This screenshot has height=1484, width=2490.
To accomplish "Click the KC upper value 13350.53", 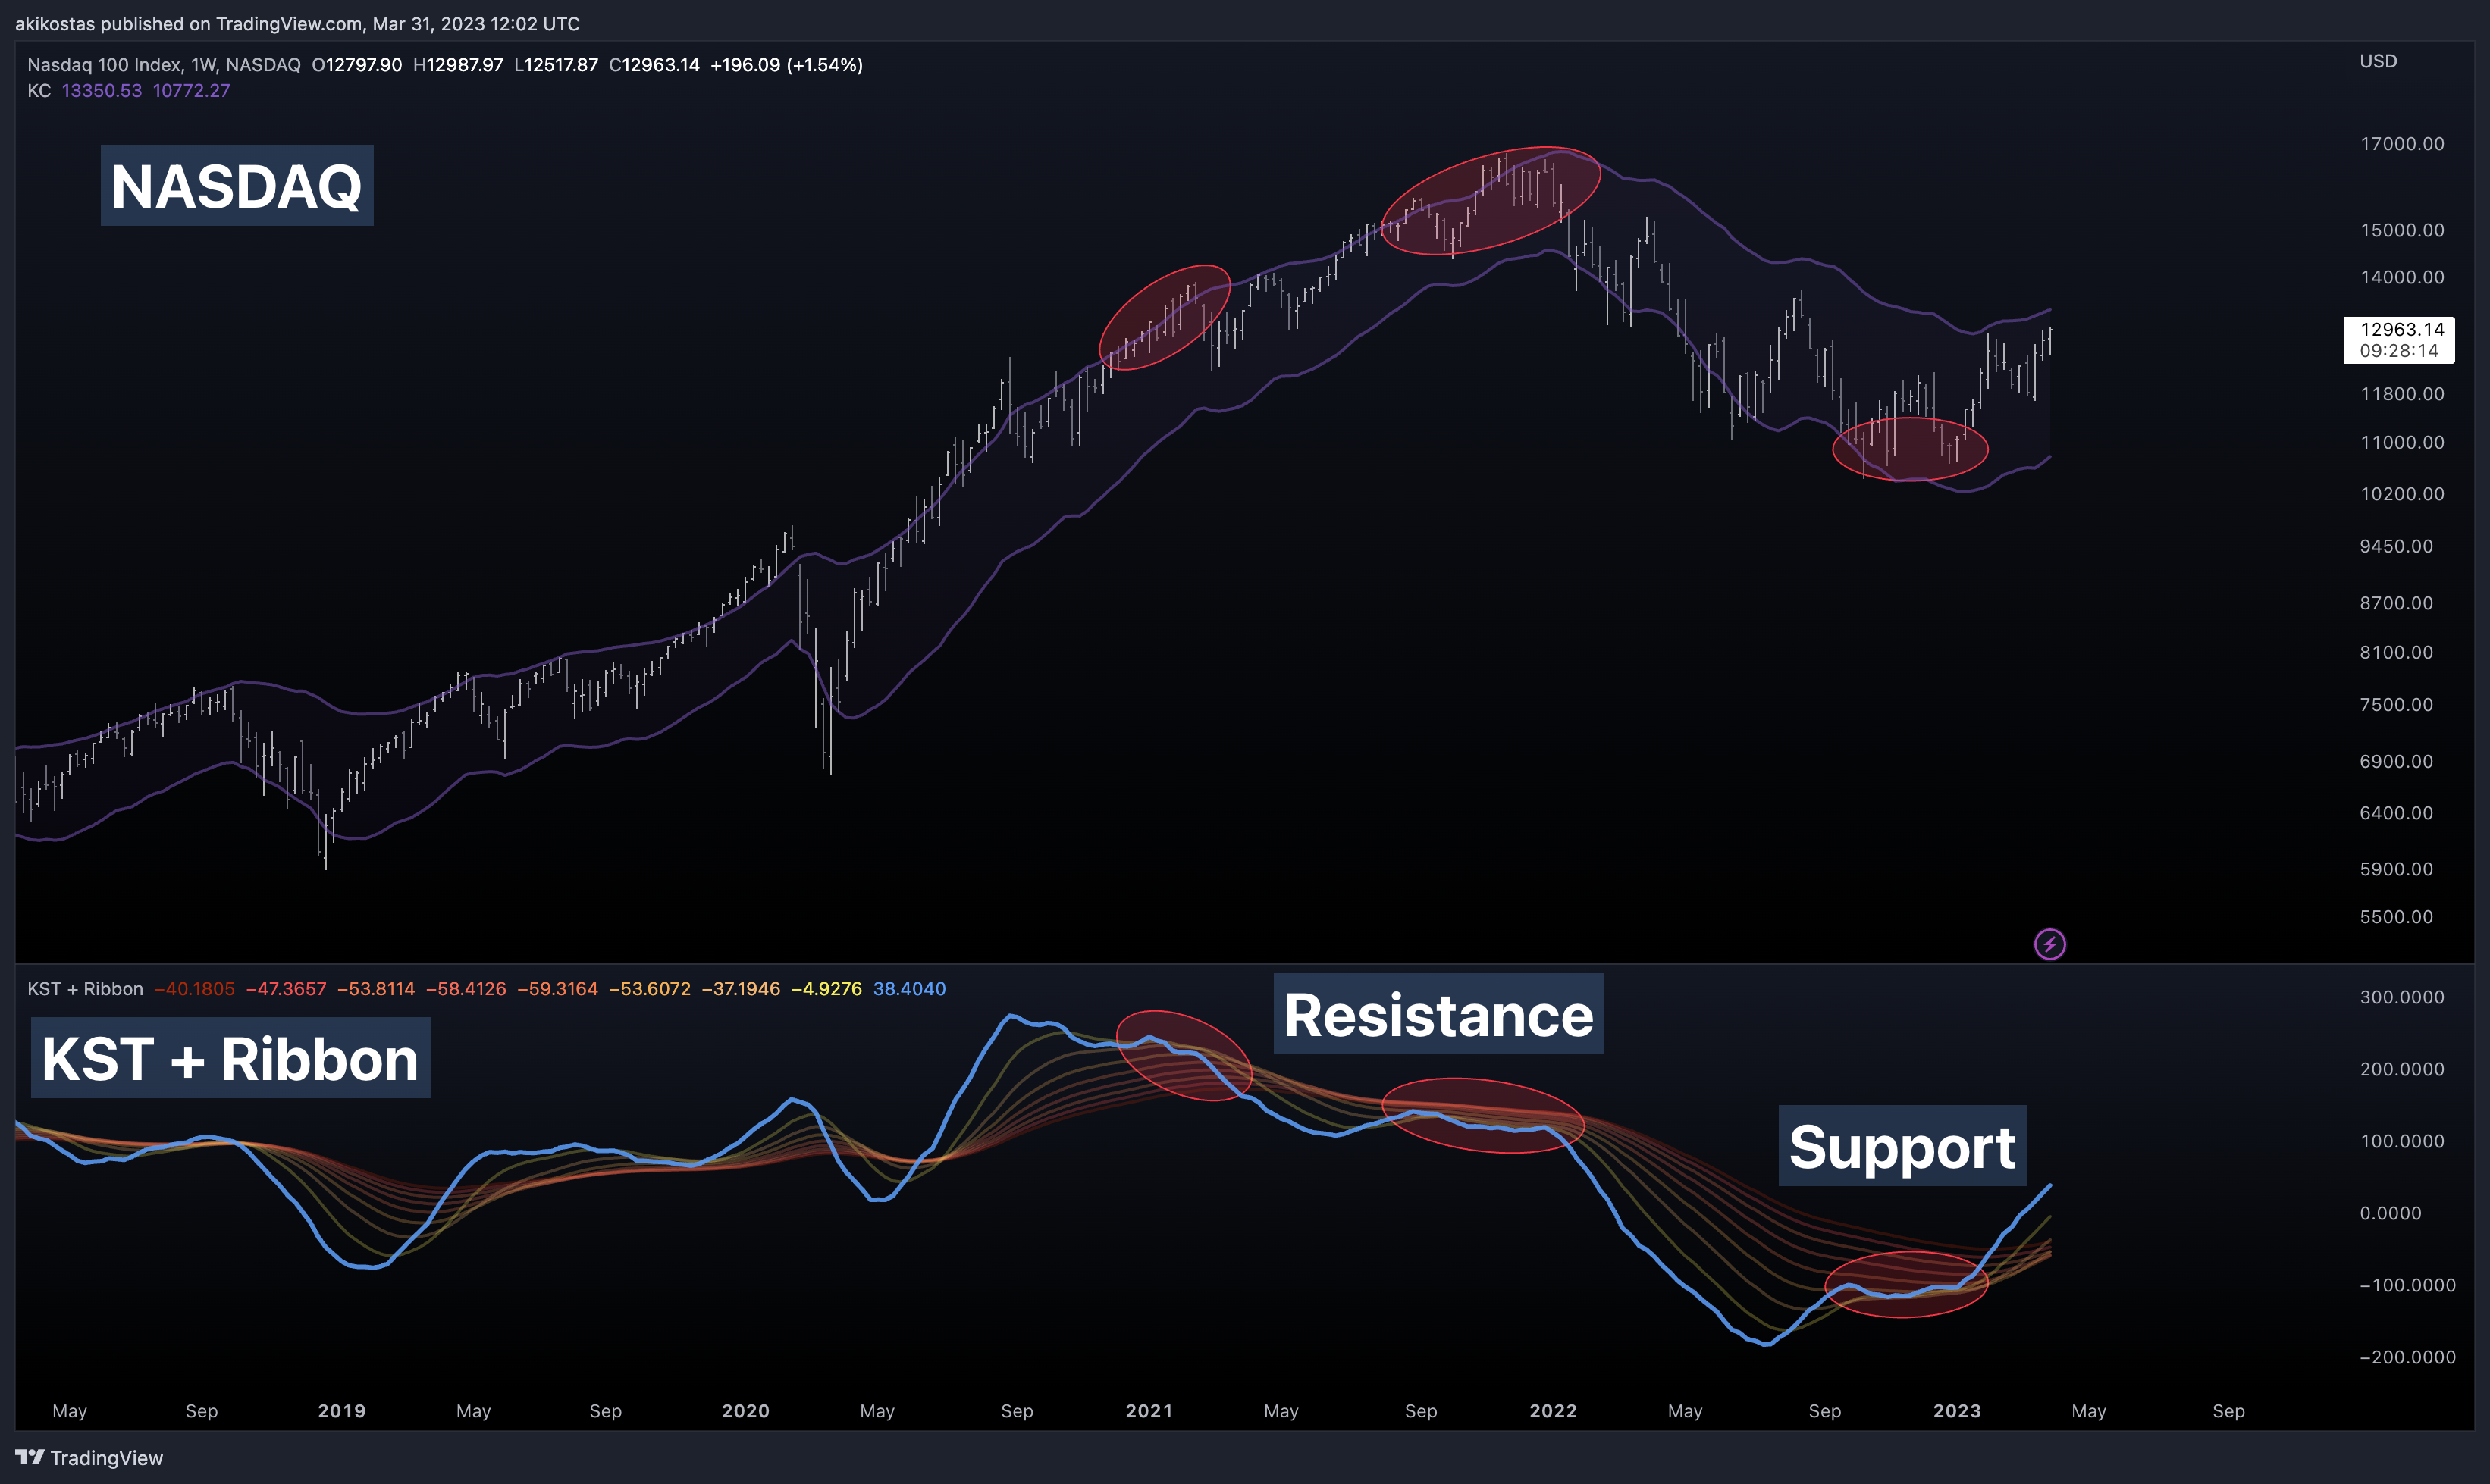I will coord(102,91).
